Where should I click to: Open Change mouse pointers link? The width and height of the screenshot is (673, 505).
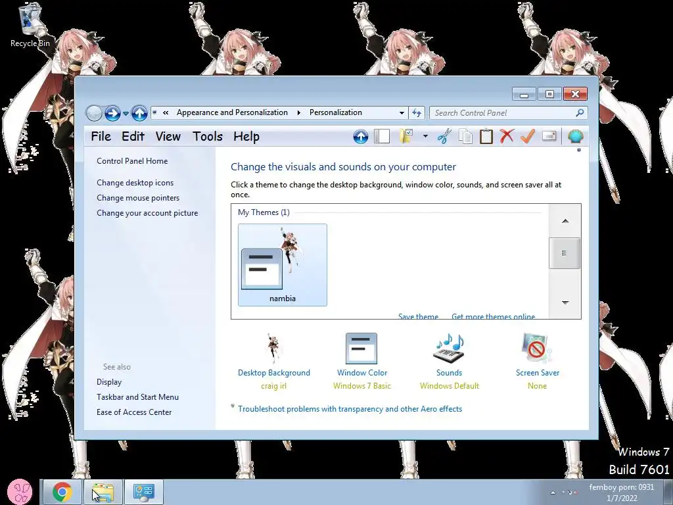tap(138, 197)
